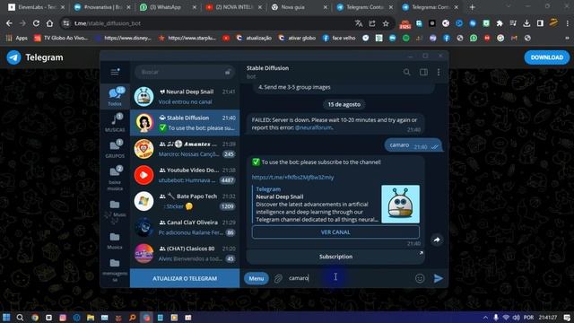Screen dimensions: 574x323
Task: Select the Todos chats folder
Action: coord(115,96)
